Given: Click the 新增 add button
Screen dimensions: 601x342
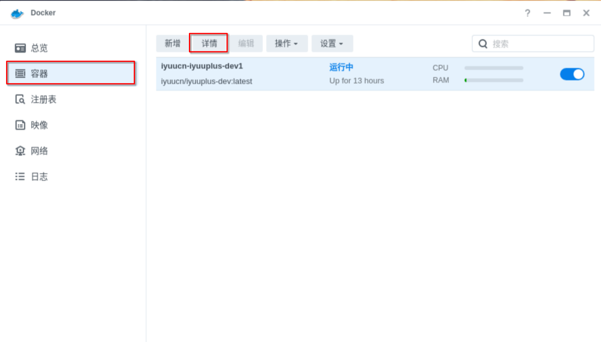Looking at the screenshot, I should [x=172, y=43].
